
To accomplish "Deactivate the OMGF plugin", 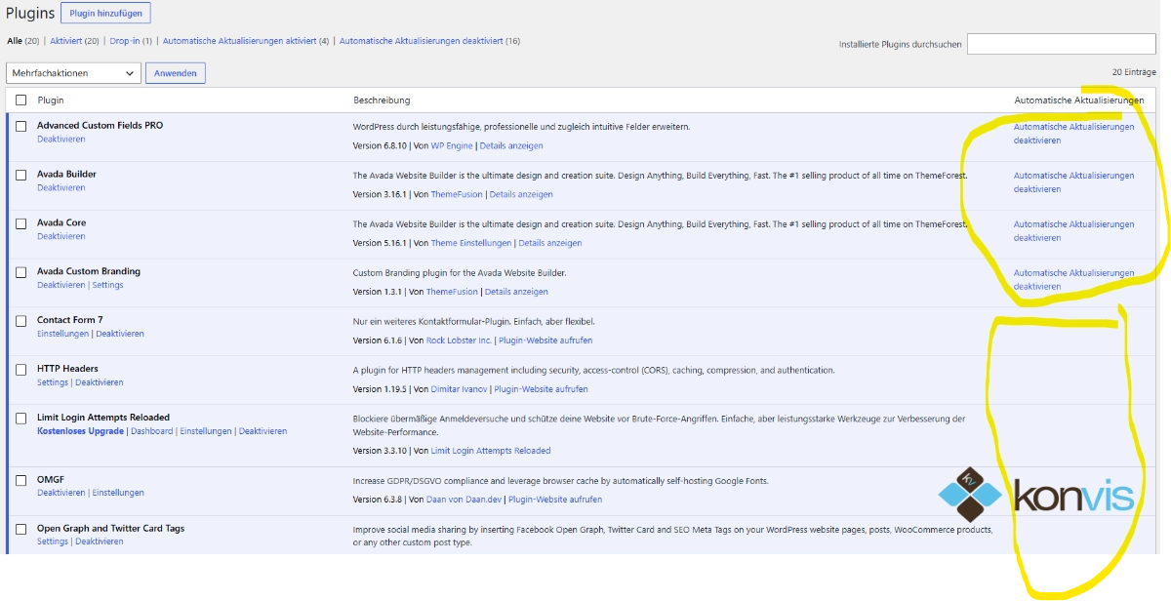I will tap(61, 493).
